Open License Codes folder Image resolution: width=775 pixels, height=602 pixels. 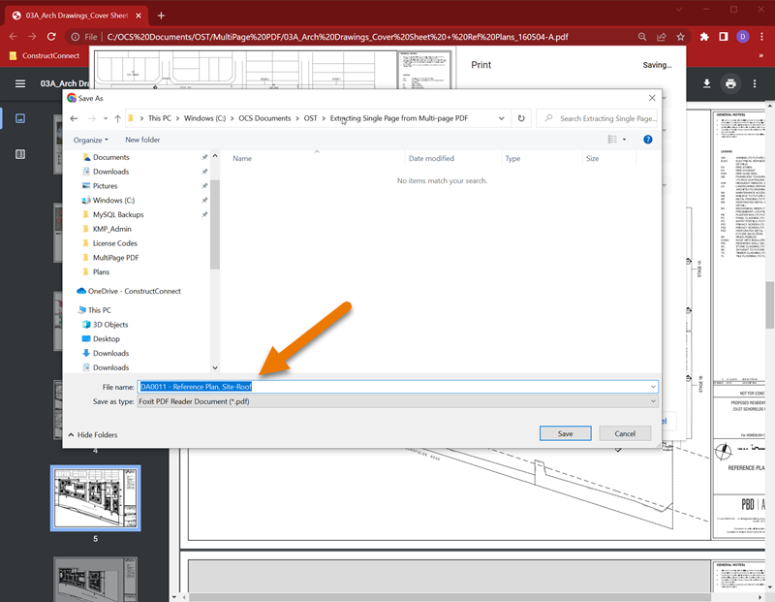(x=114, y=243)
